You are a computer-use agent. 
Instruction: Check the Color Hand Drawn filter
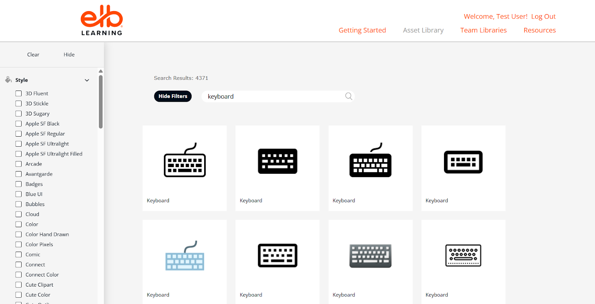[19, 235]
